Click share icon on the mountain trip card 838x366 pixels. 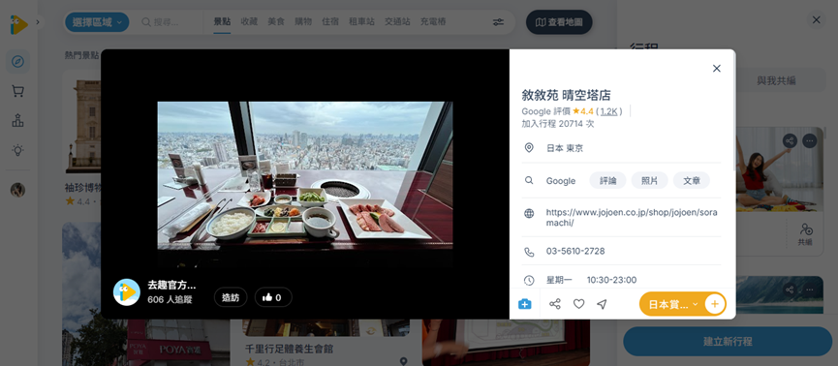click(x=790, y=290)
